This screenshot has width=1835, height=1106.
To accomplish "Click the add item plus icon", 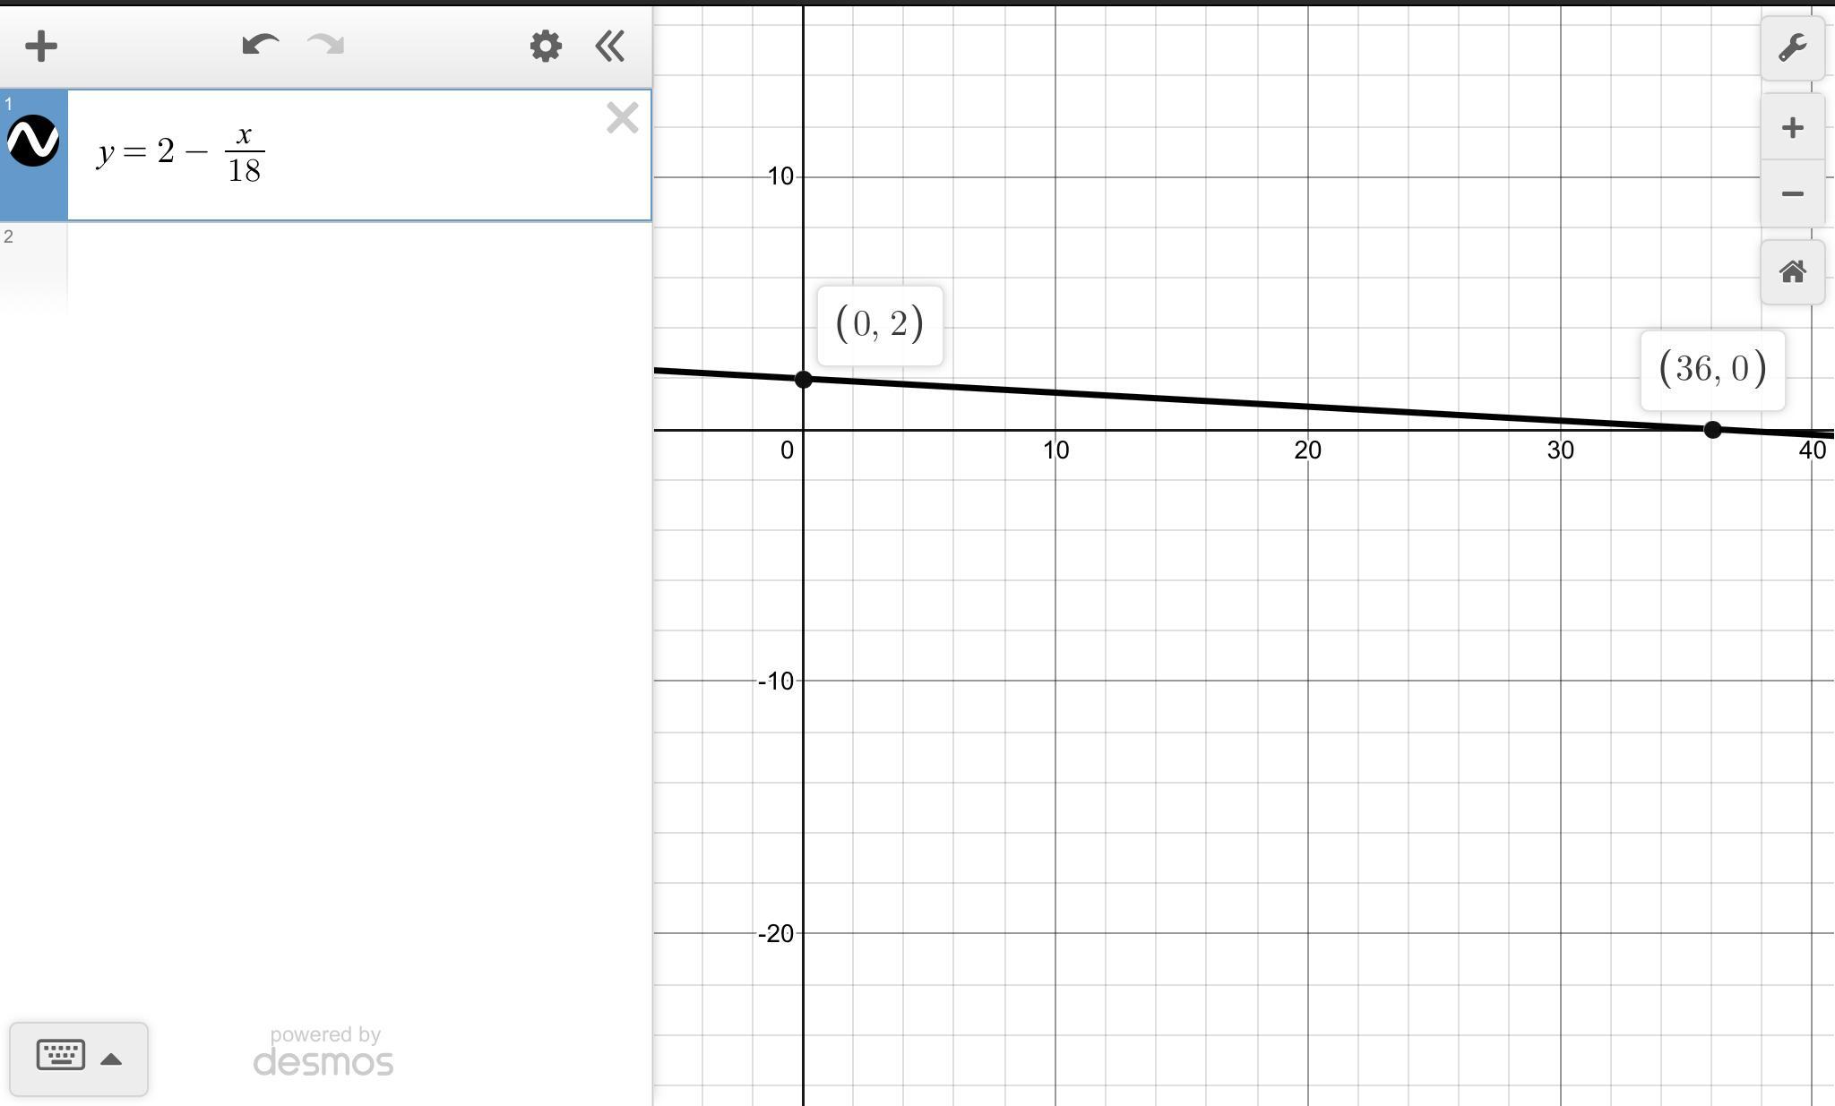I will point(41,47).
